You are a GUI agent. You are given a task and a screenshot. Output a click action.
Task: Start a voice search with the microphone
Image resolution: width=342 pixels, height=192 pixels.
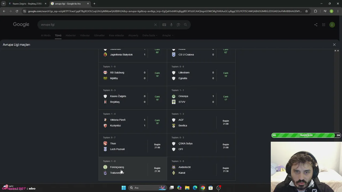click(172, 25)
